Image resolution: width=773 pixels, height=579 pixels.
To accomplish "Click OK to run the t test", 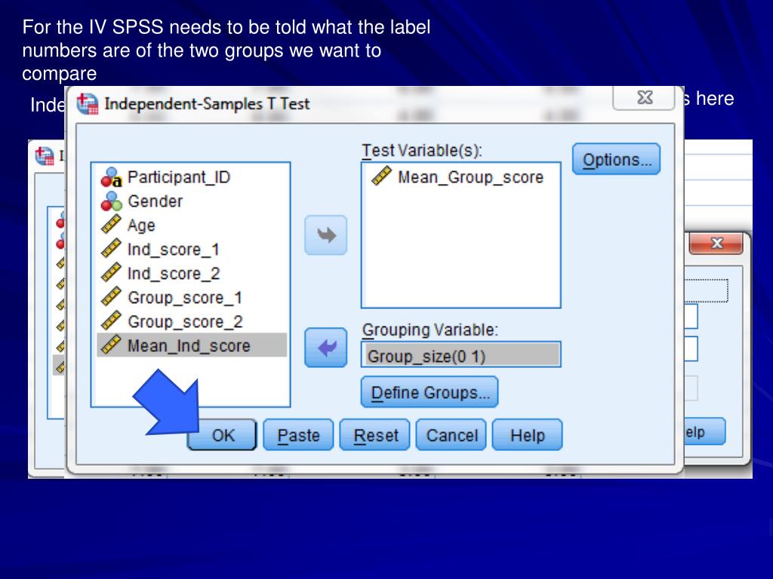I will pyautogui.click(x=223, y=435).
